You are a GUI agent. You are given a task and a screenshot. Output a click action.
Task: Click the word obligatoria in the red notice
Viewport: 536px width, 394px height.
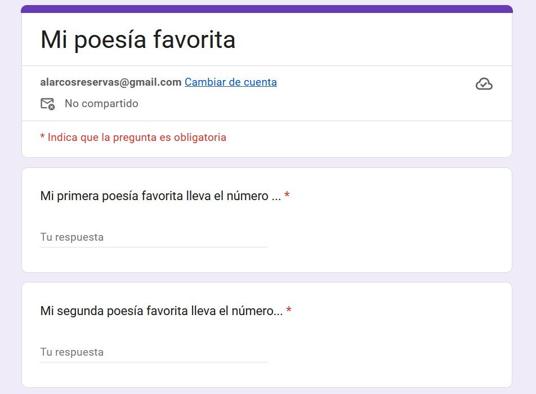[x=198, y=137]
